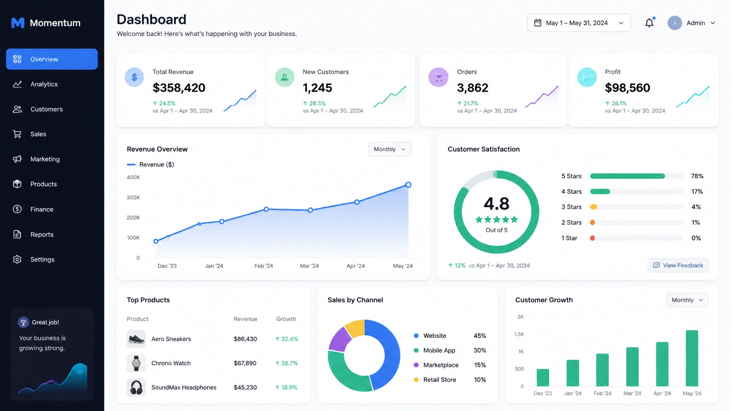This screenshot has height=411, width=731.
Task: Click the Mobile App legend color dot
Action: 416,351
